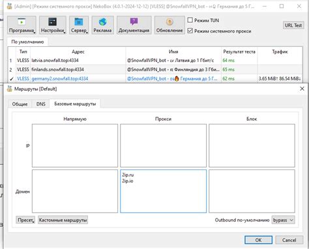Open the Сервер toolbar menu
The image size is (309, 249).
coord(79,25)
